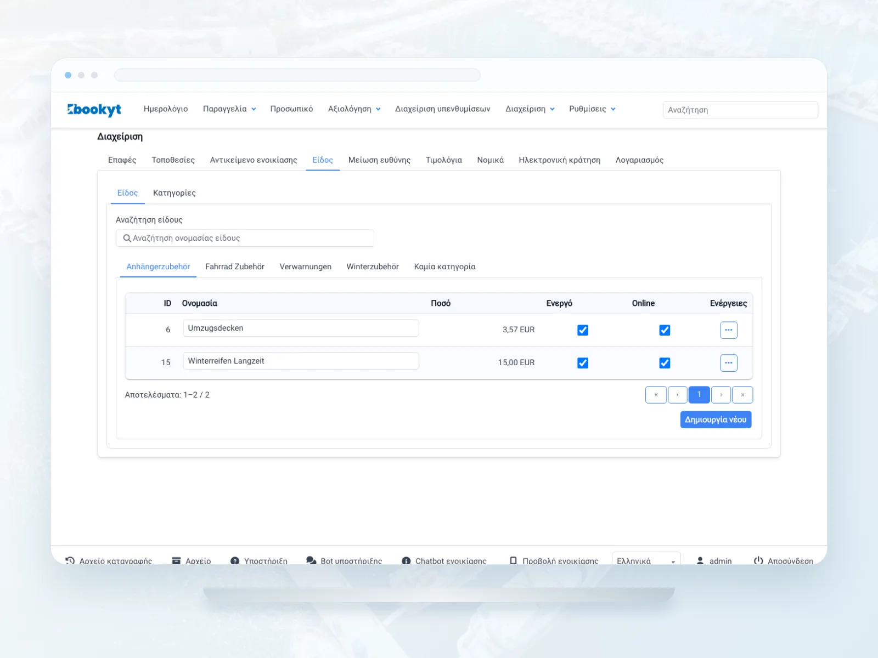Viewport: 878px width, 658px height.
Task: Select the Καμία κατηγορία tab
Action: click(445, 266)
